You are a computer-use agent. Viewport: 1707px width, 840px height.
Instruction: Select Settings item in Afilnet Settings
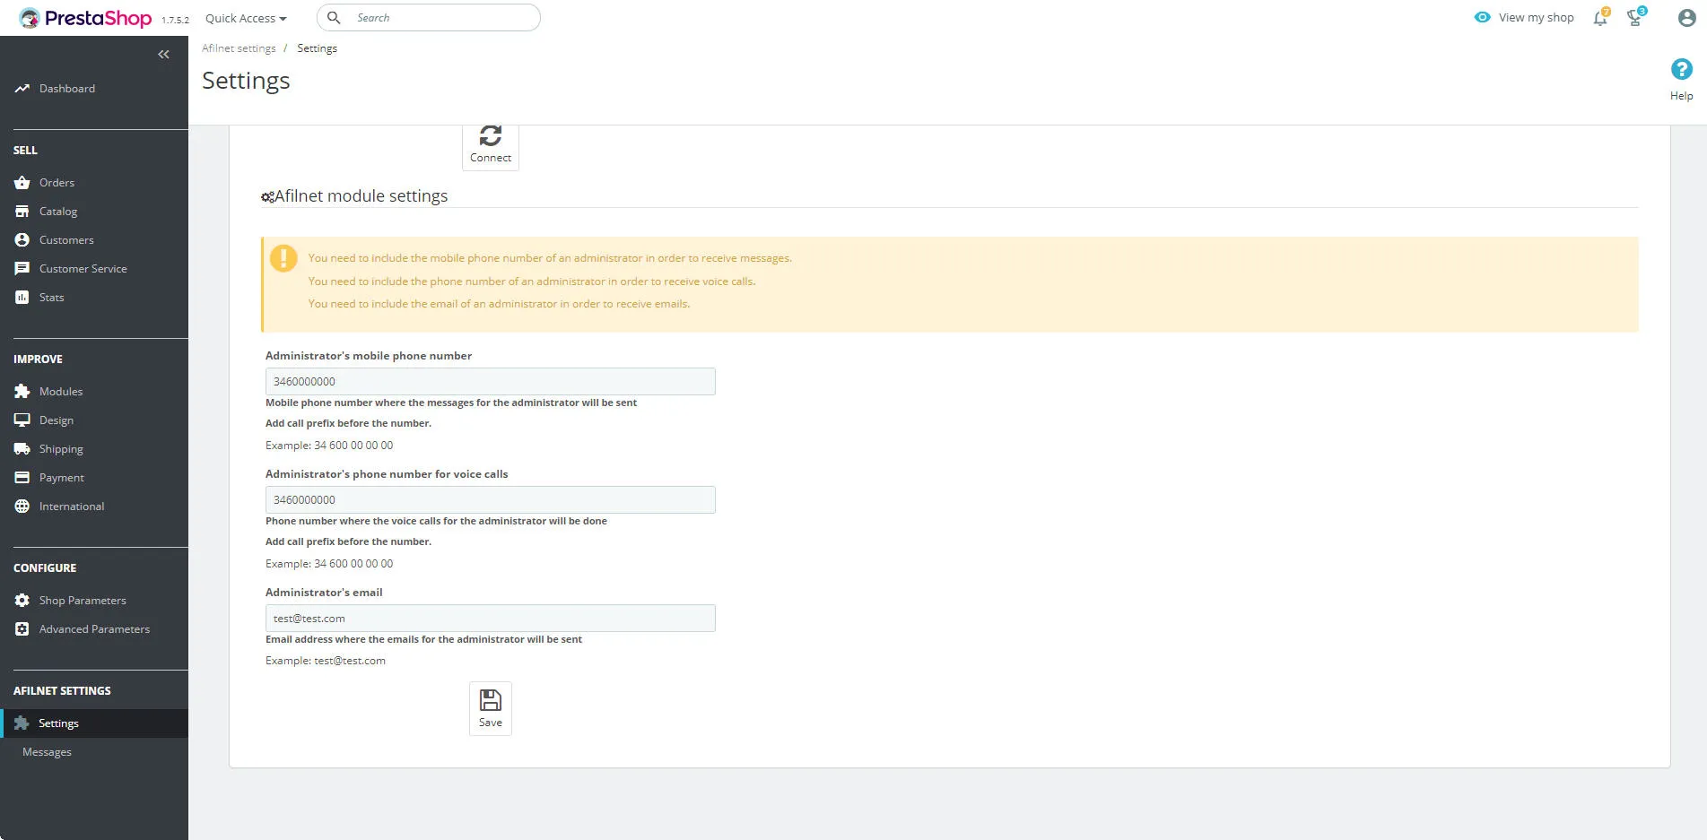click(94, 723)
